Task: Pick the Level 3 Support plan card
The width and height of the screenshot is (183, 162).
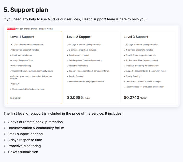Action: (148, 67)
